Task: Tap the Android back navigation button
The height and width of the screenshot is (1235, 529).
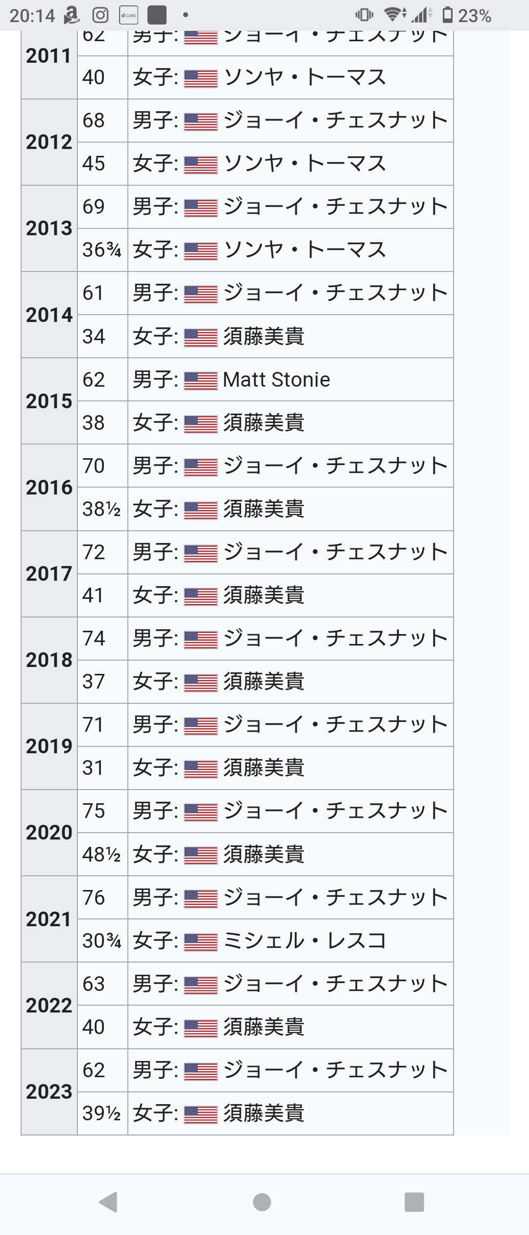Action: click(x=109, y=1202)
